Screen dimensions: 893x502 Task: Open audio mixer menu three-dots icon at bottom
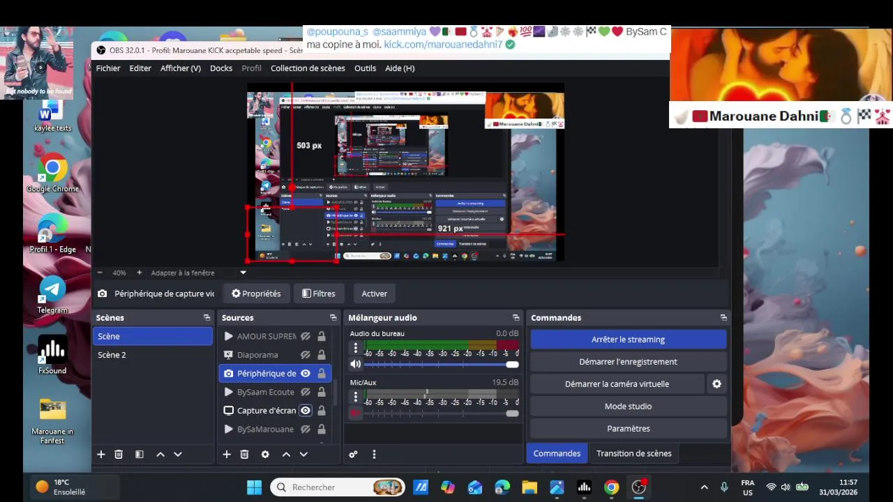click(374, 454)
